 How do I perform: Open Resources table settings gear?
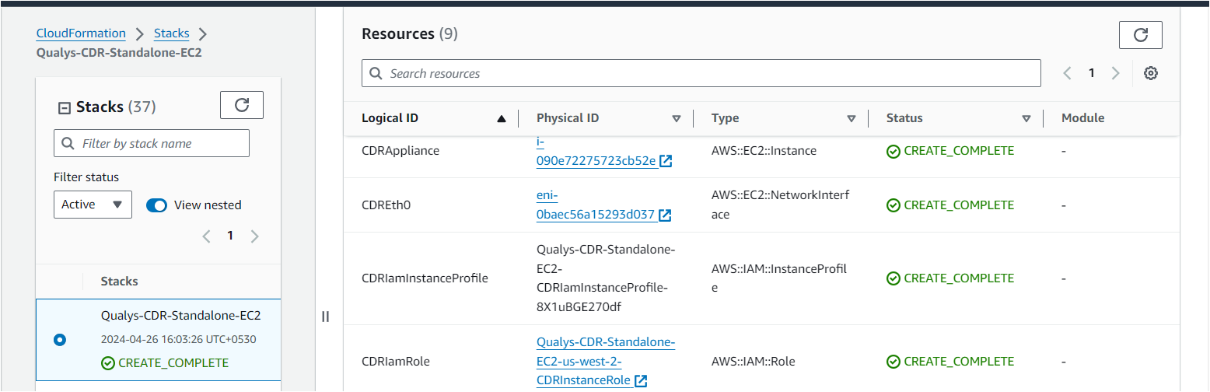(1151, 73)
